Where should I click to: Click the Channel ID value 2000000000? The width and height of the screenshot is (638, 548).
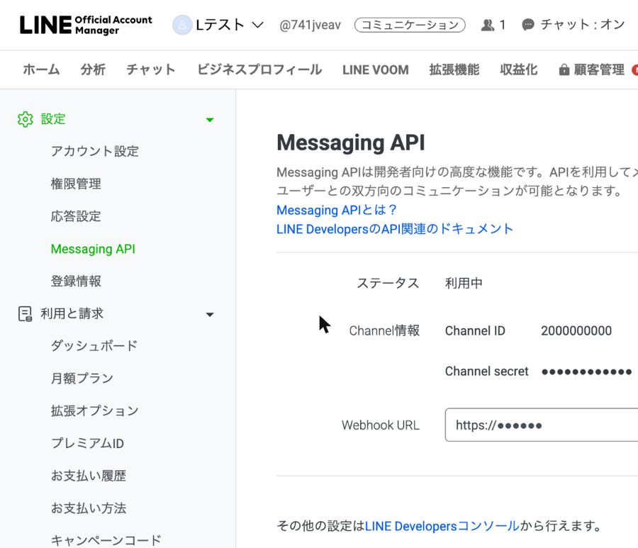coord(576,331)
